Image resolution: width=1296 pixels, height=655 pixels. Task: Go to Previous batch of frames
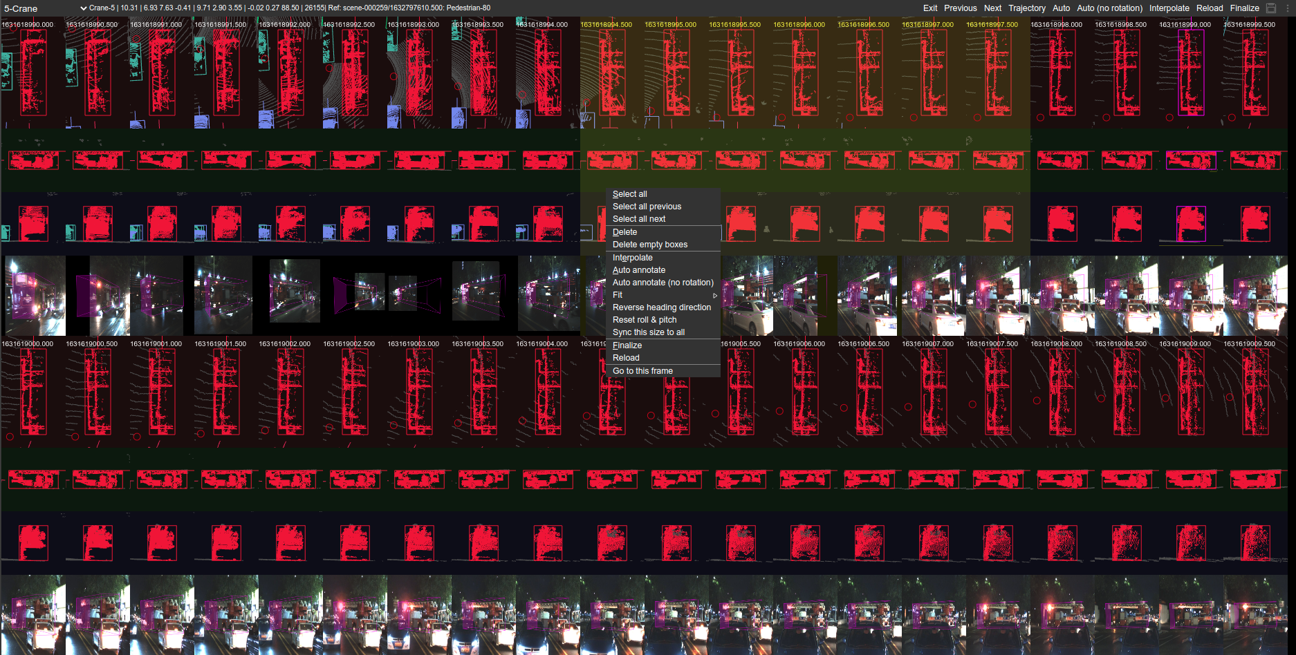tap(960, 8)
